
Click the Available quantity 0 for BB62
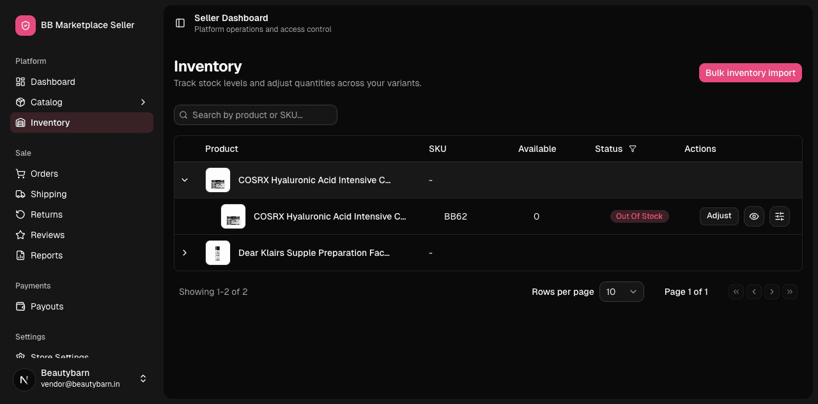point(536,216)
